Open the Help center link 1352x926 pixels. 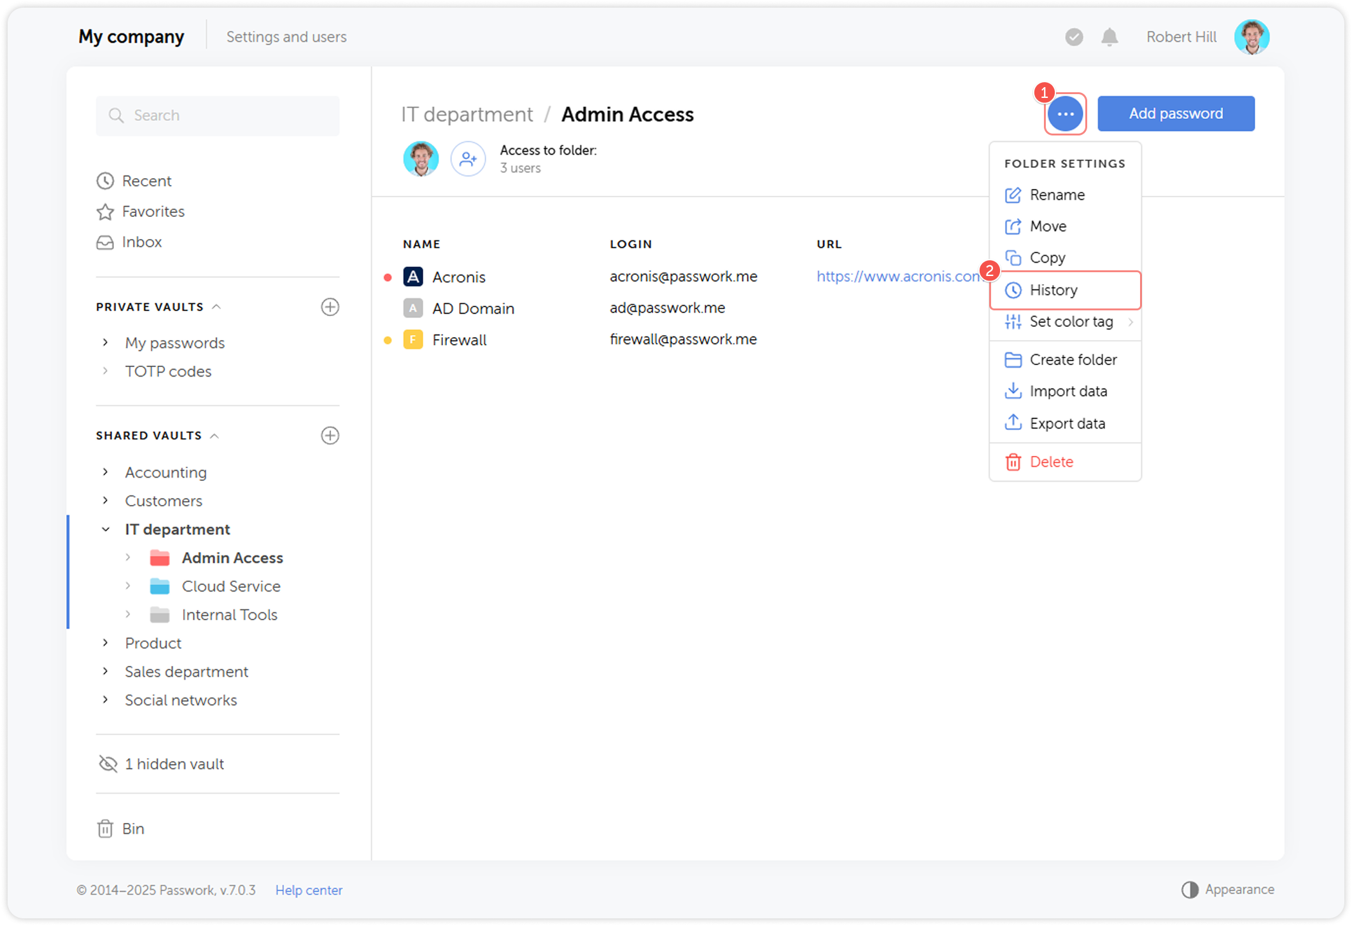click(309, 890)
